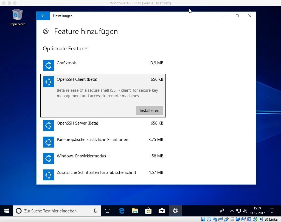Click the clock showing 15:09
Screen dimensions: 281x222
point(257,211)
